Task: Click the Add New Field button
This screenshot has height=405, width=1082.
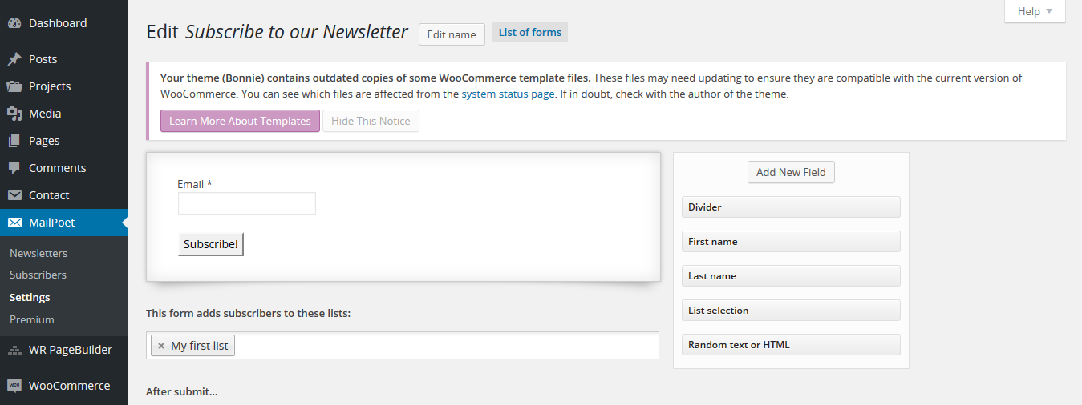Action: (x=791, y=172)
